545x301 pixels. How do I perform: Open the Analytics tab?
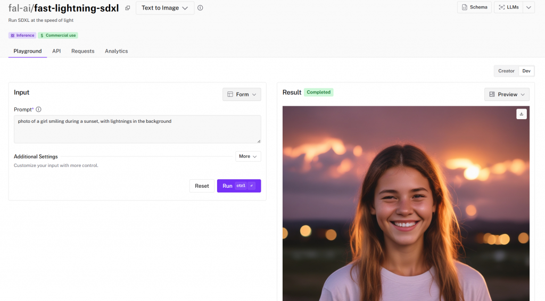click(x=117, y=51)
